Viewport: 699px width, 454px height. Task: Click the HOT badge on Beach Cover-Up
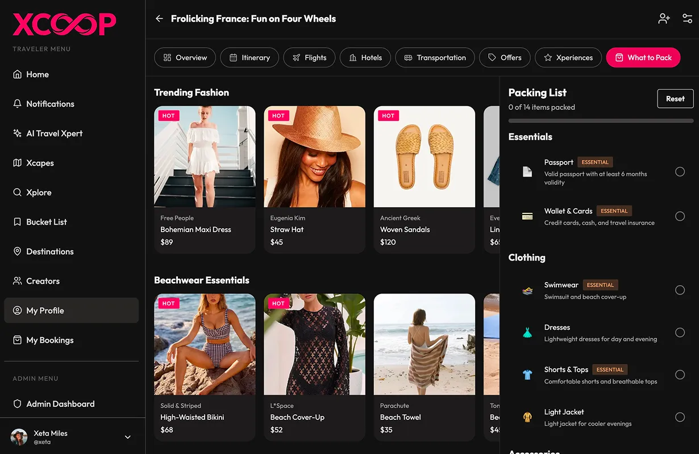[x=278, y=304]
